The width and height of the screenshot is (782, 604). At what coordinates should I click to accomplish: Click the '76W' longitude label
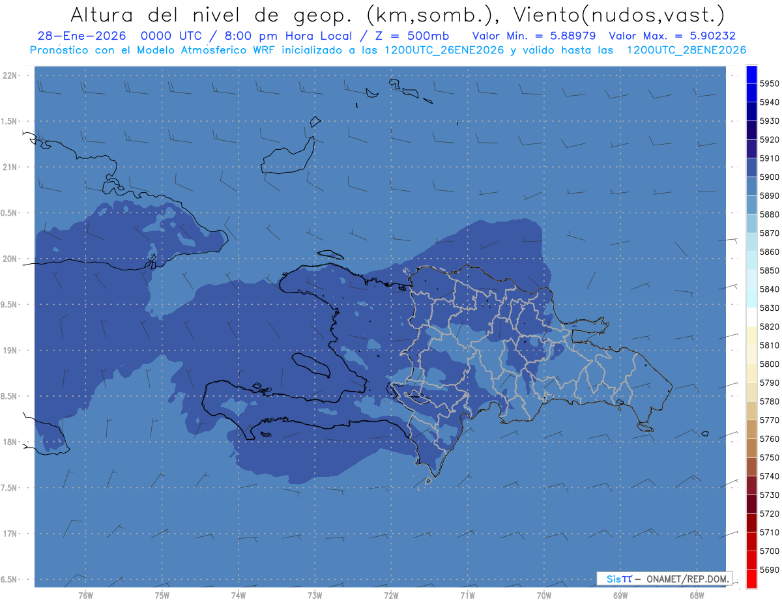[85, 596]
